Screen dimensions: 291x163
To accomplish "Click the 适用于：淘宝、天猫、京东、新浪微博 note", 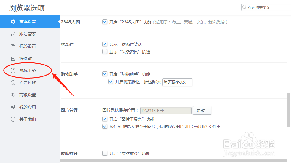I will [190, 22].
